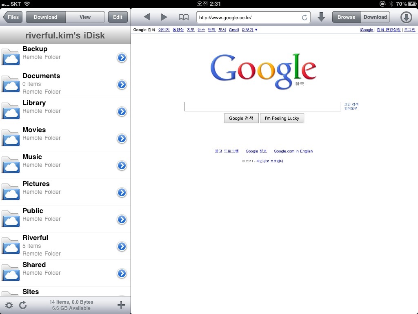Viewport: 418px width, 314px height.
Task: Select the Backup cloud folder icon
Action: [x=11, y=57]
